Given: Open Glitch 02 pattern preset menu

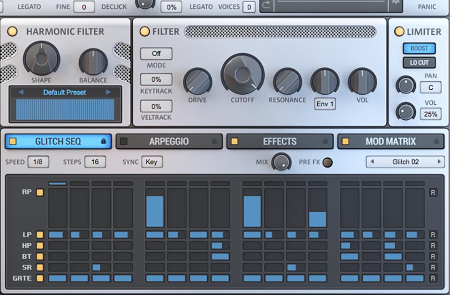Looking at the screenshot, I should pyautogui.click(x=405, y=162).
